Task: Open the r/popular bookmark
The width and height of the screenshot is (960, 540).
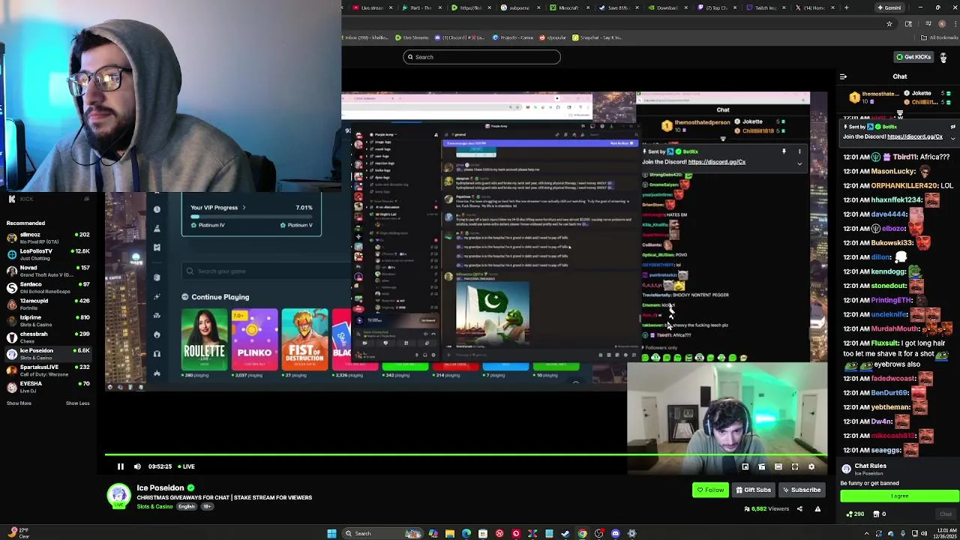Action: coord(552,37)
